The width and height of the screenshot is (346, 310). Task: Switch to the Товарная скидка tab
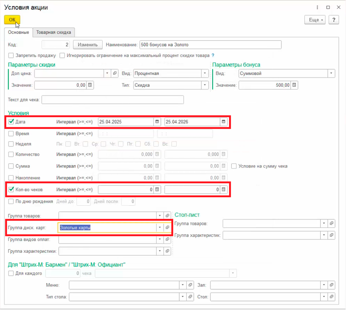point(54,32)
